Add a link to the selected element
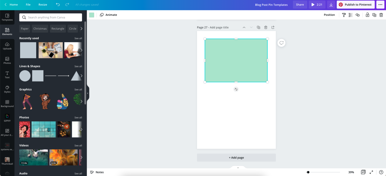The image size is (386, 176). click(x=358, y=15)
